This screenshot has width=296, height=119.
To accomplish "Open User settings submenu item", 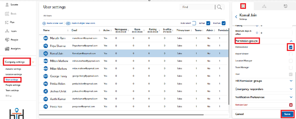I will coord(12,80).
